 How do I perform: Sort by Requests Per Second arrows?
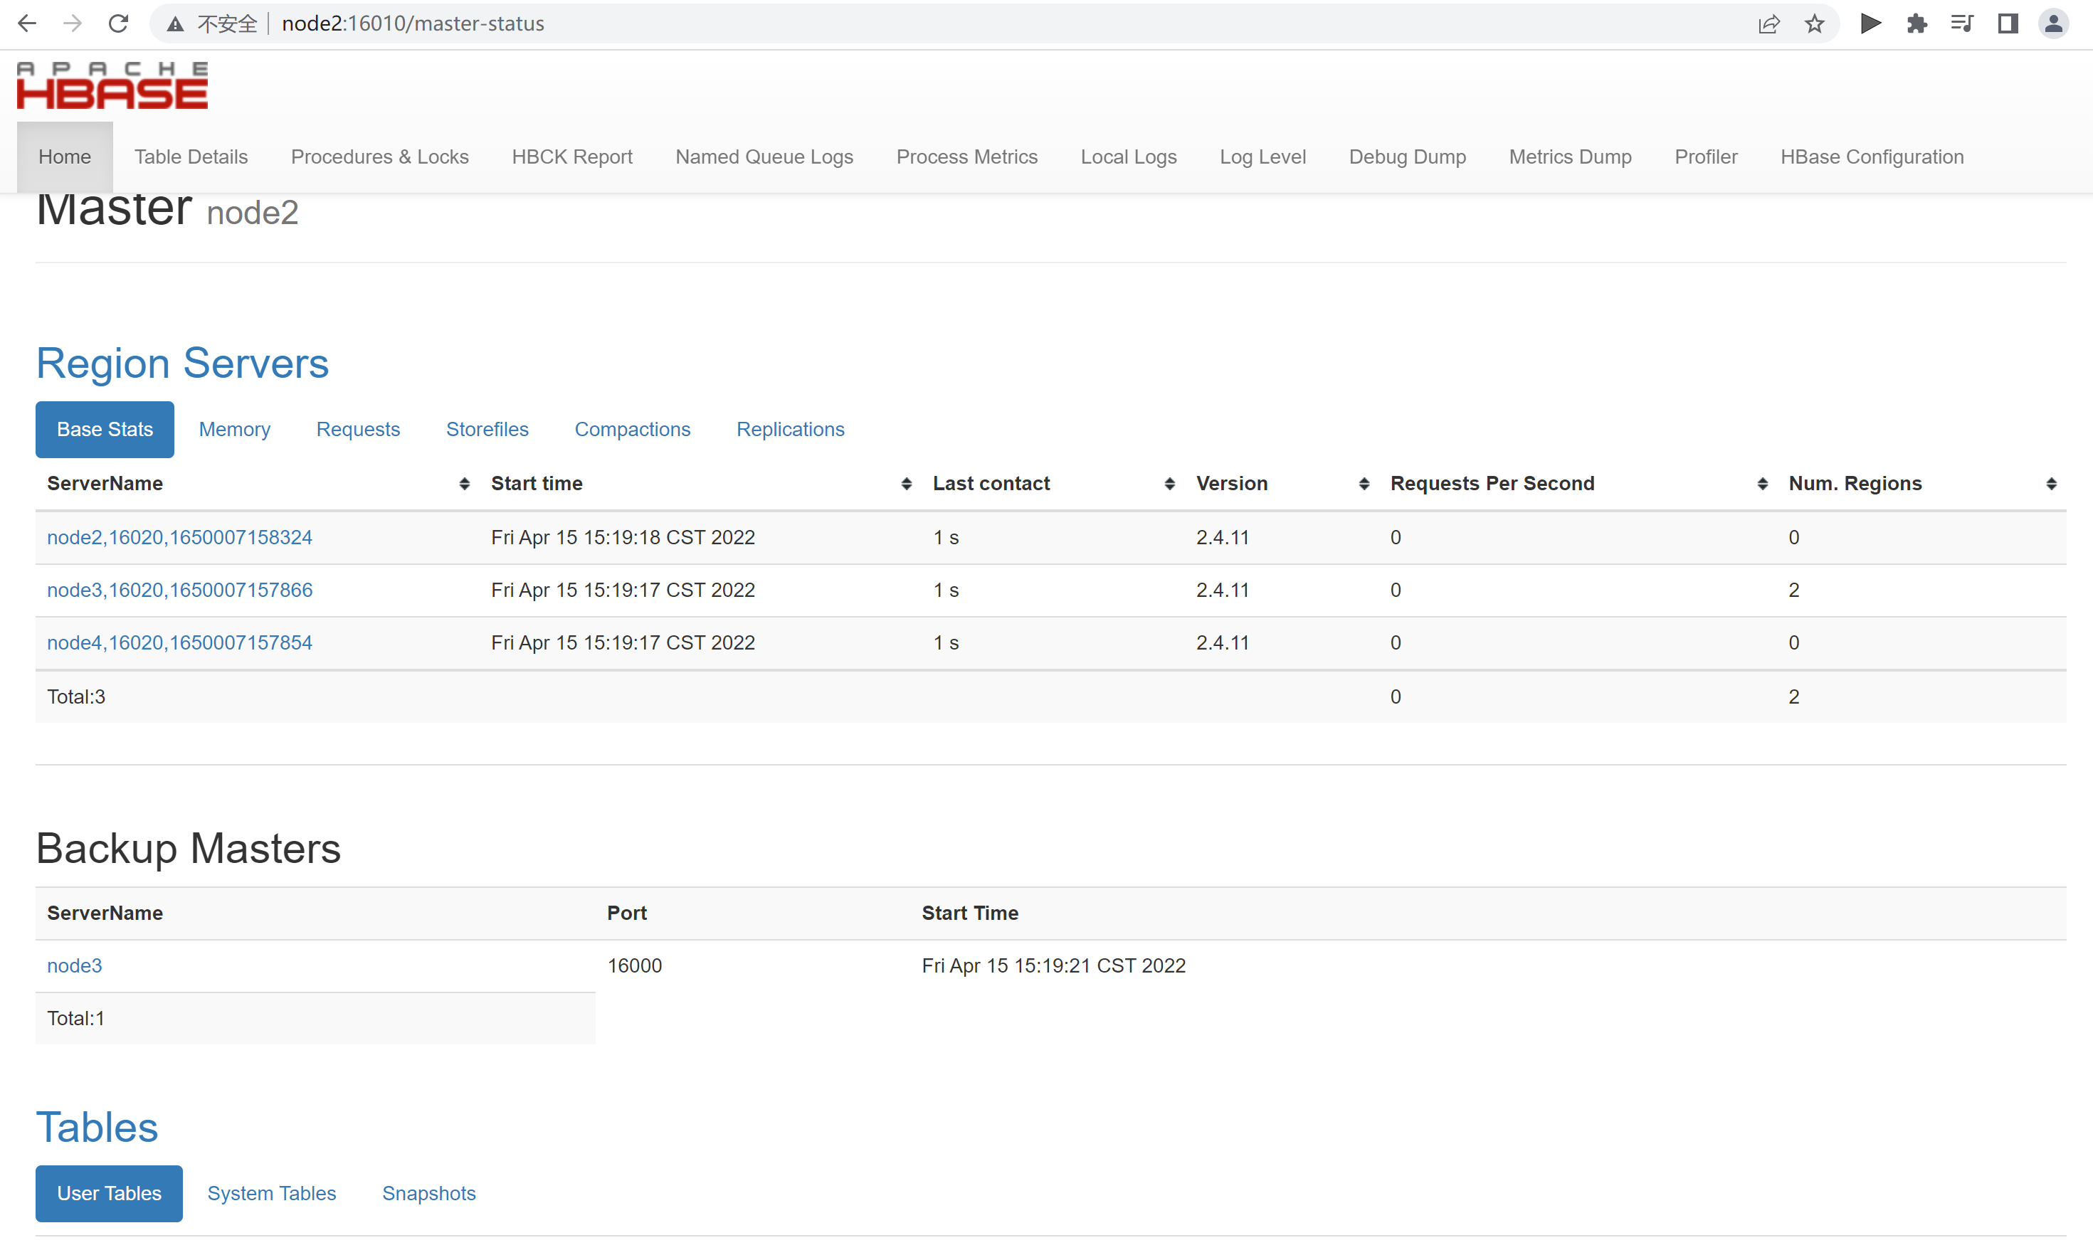point(1762,484)
